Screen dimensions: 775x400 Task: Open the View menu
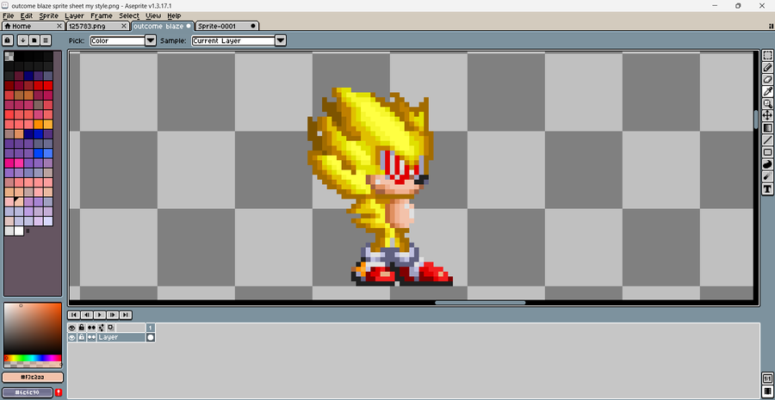(x=153, y=15)
